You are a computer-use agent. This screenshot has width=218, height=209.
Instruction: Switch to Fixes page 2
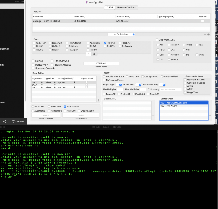[x=94, y=54]
